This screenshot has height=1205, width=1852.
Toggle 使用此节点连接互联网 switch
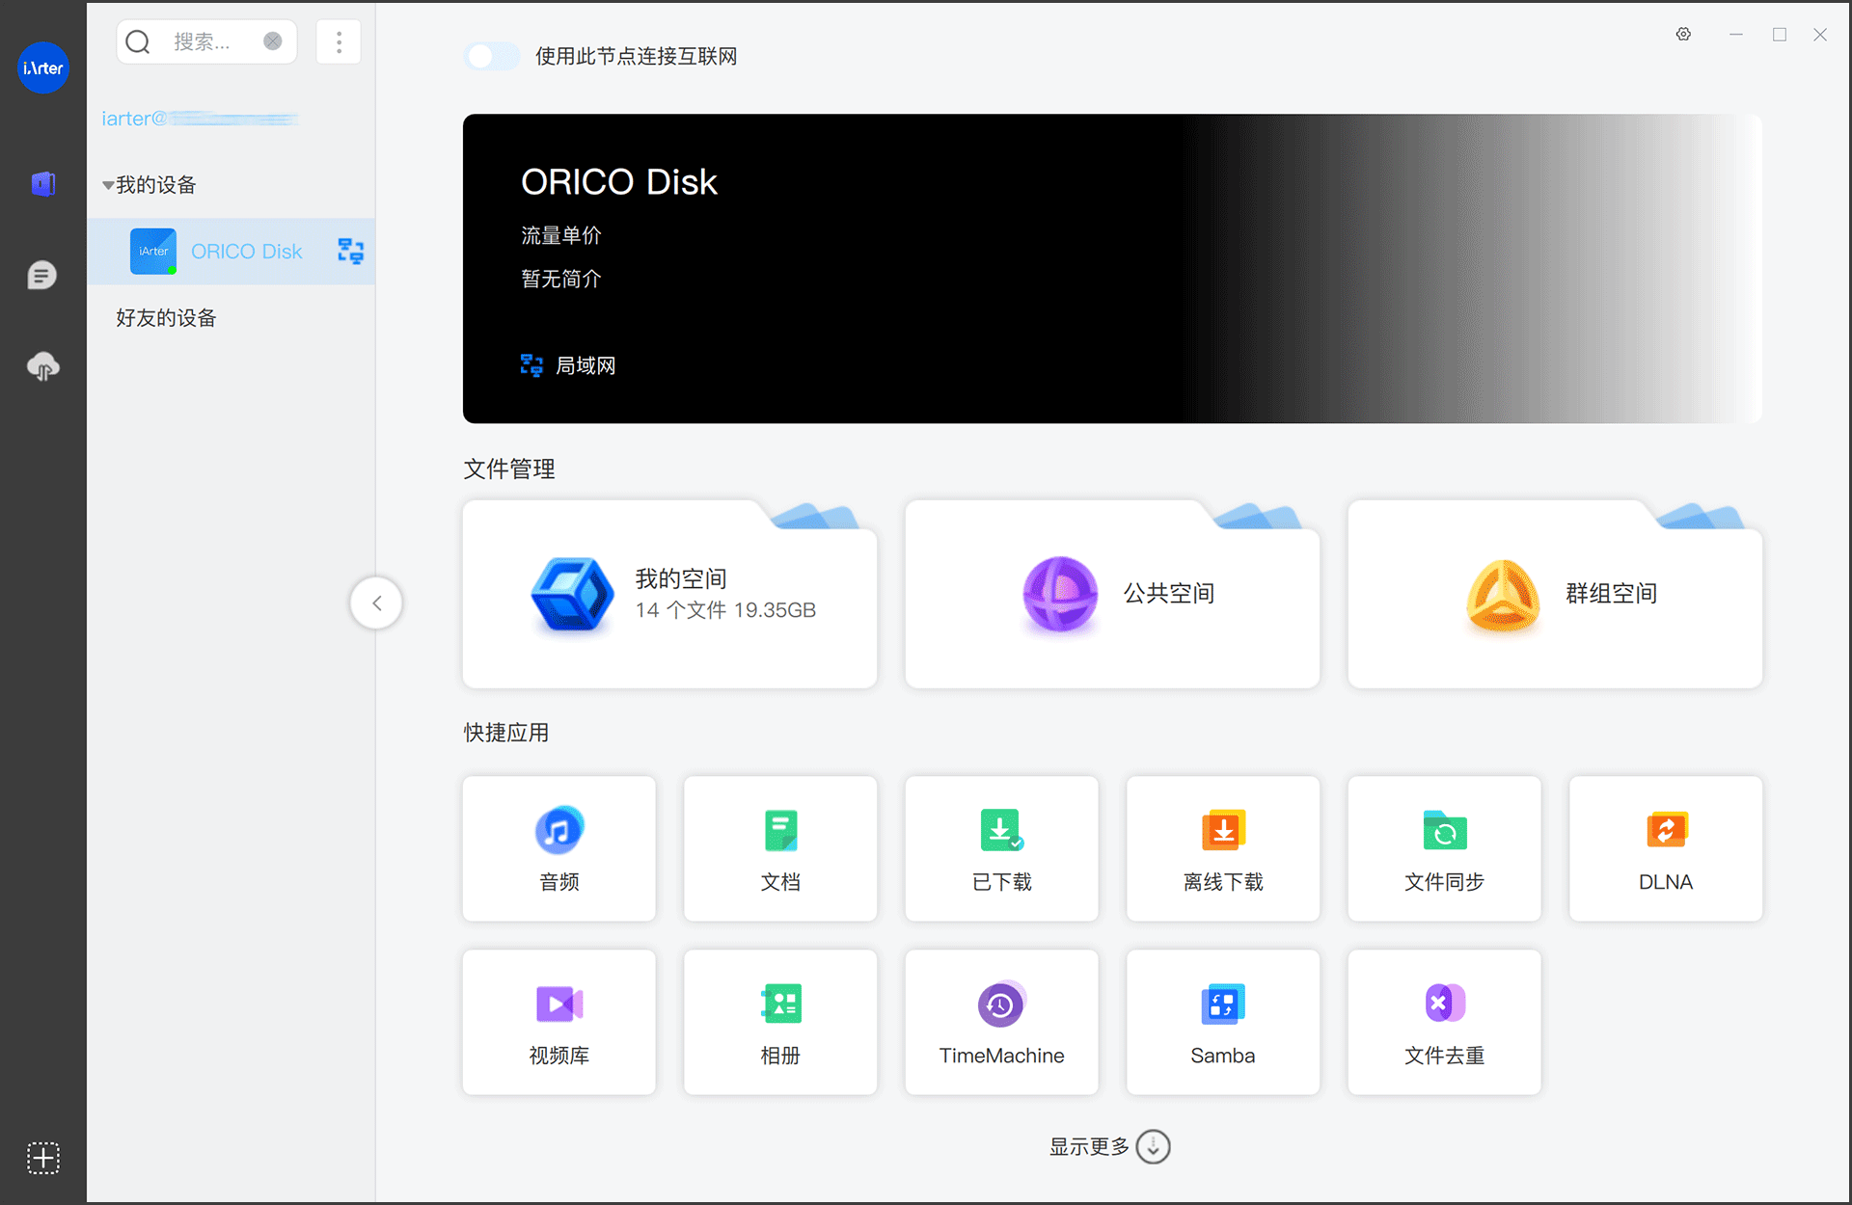click(x=492, y=56)
